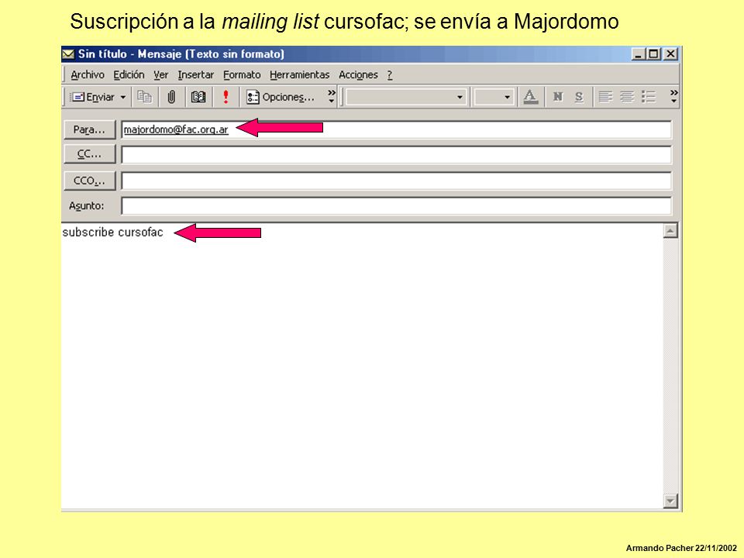Click the CCO... button
Image resolution: width=744 pixels, height=558 pixels.
90,181
